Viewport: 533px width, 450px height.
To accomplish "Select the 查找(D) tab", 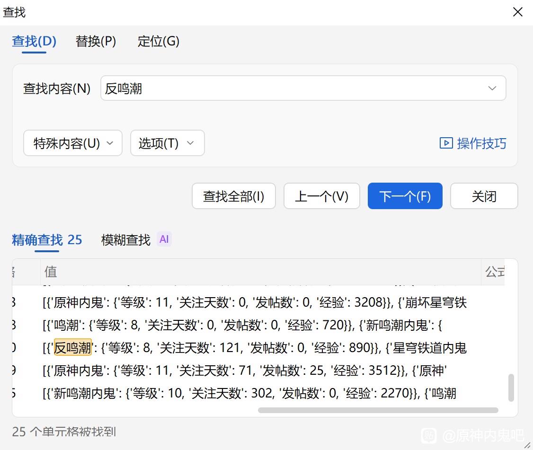I will [34, 42].
